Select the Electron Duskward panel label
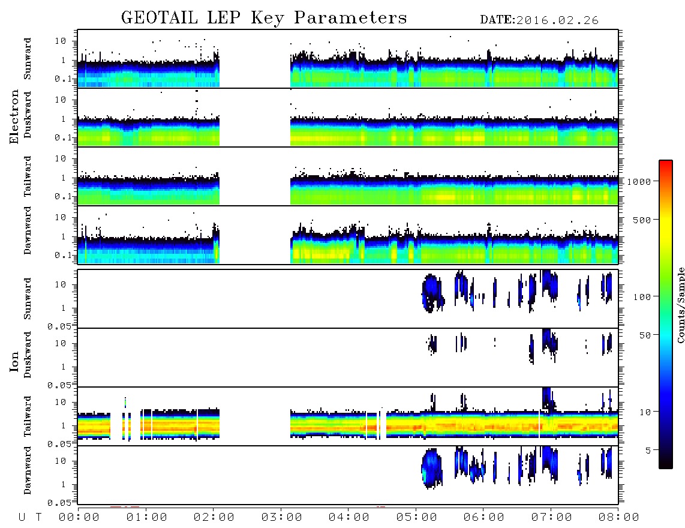This screenshot has height=528, width=685. (x=28, y=115)
